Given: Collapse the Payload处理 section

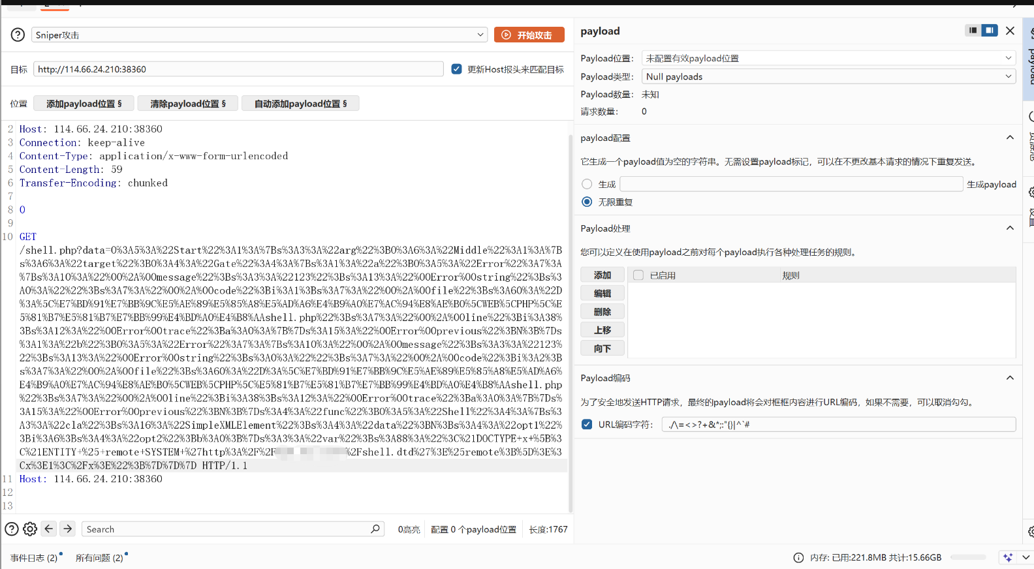Looking at the screenshot, I should [x=1010, y=228].
